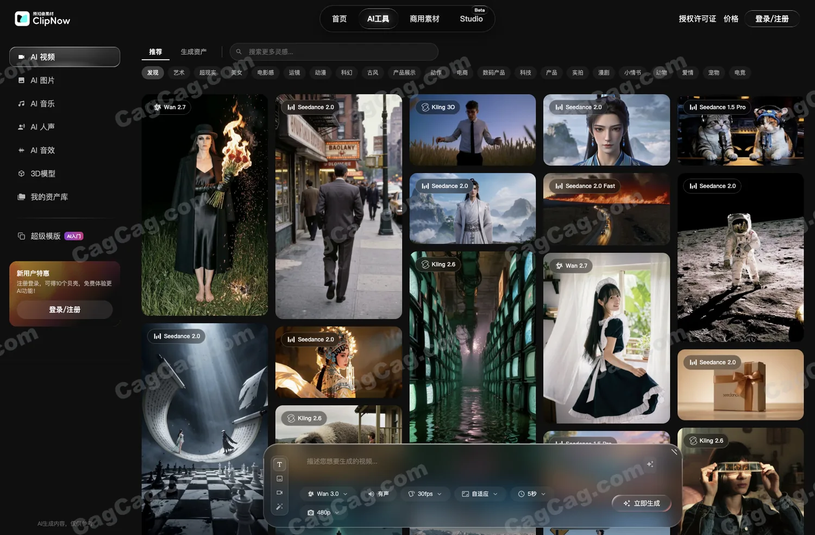This screenshot has height=535, width=815.
Task: Open the Kling 3O man thumbnail
Action: click(473, 130)
